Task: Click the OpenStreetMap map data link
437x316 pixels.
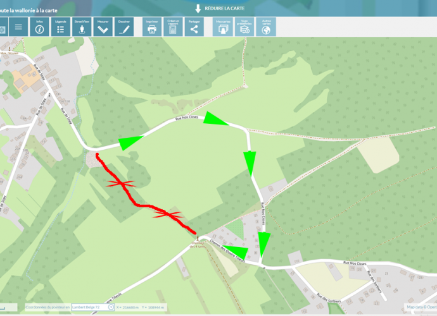Action: click(x=421, y=307)
